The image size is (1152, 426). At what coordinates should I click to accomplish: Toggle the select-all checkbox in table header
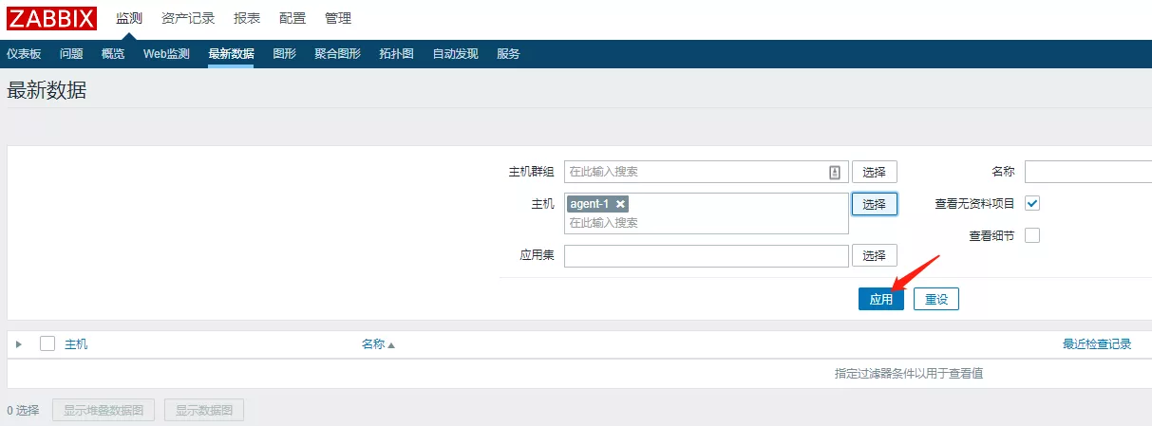click(47, 344)
